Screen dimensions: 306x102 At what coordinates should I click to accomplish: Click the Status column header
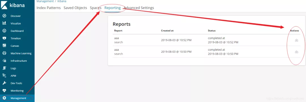click(x=212, y=31)
